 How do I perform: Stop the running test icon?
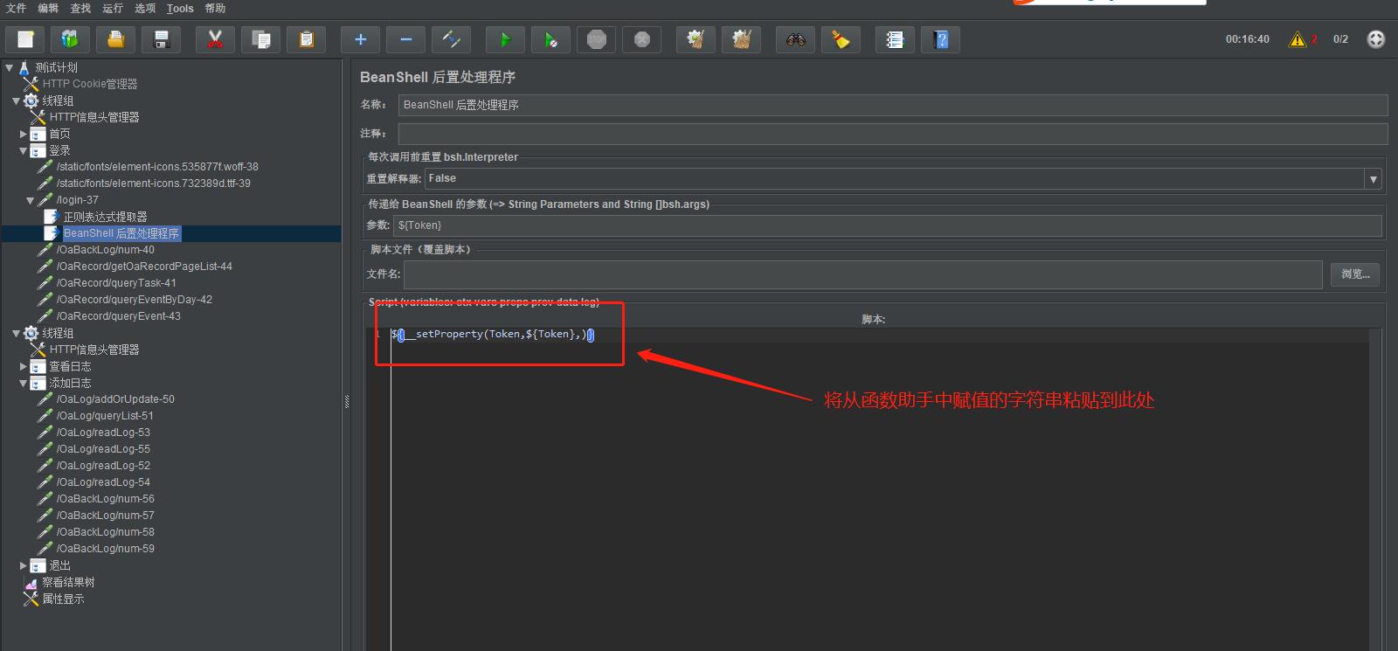click(597, 39)
